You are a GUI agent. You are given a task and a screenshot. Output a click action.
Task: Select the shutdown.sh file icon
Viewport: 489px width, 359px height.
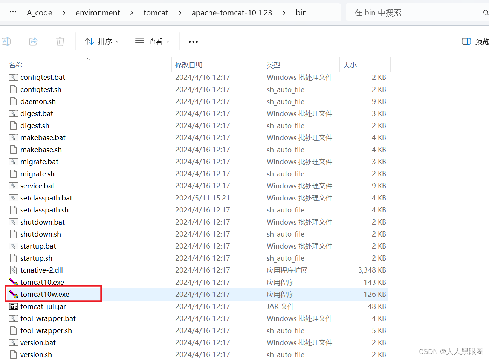pos(14,234)
